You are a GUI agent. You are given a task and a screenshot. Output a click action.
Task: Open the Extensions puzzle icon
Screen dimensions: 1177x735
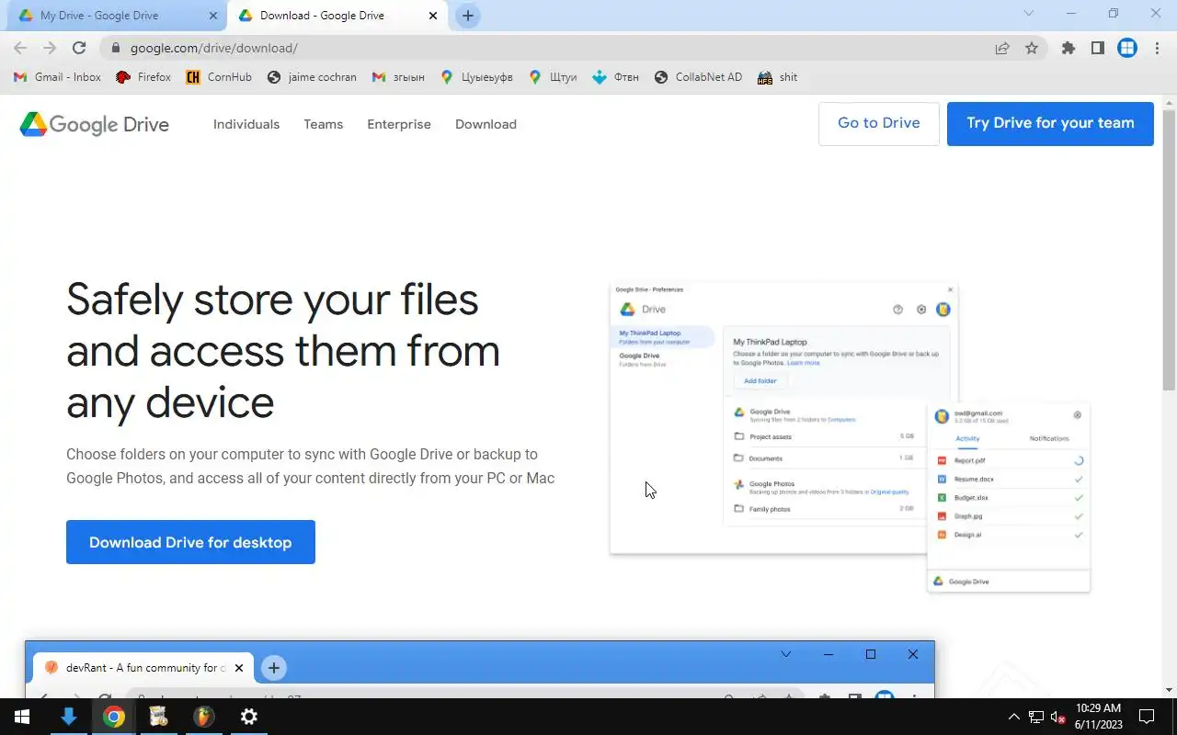1068,48
